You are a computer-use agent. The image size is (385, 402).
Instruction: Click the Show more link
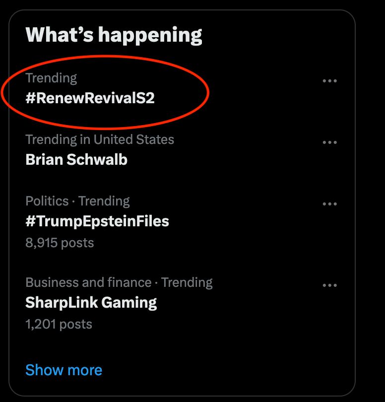64,370
